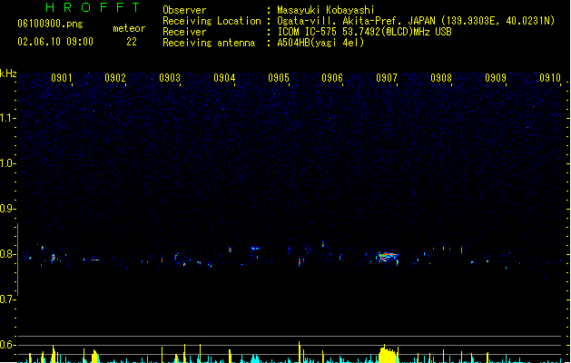Click the 1.1 frequency axis label
The width and height of the screenshot is (571, 363).
click(x=7, y=118)
